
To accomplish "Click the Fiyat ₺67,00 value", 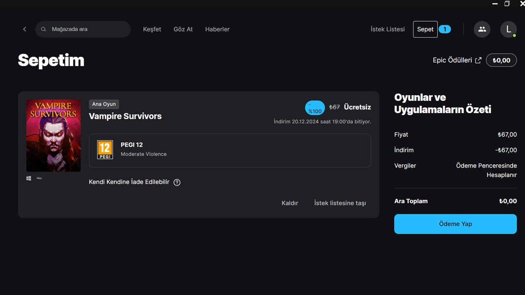I will coord(507,135).
